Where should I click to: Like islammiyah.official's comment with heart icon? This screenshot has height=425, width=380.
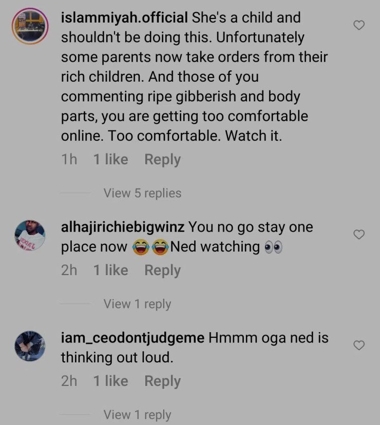359,25
